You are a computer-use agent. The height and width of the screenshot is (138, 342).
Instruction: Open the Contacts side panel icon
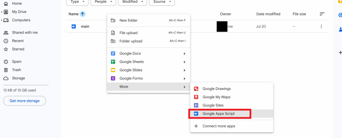coord(340,29)
